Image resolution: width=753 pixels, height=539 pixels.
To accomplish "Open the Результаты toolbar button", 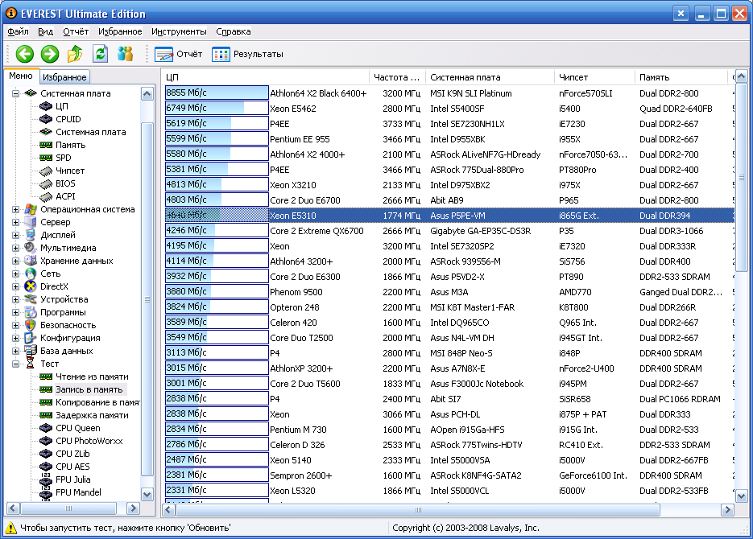I will point(247,54).
